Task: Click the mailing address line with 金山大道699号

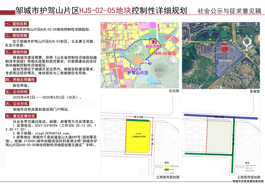Action: [x=55, y=137]
